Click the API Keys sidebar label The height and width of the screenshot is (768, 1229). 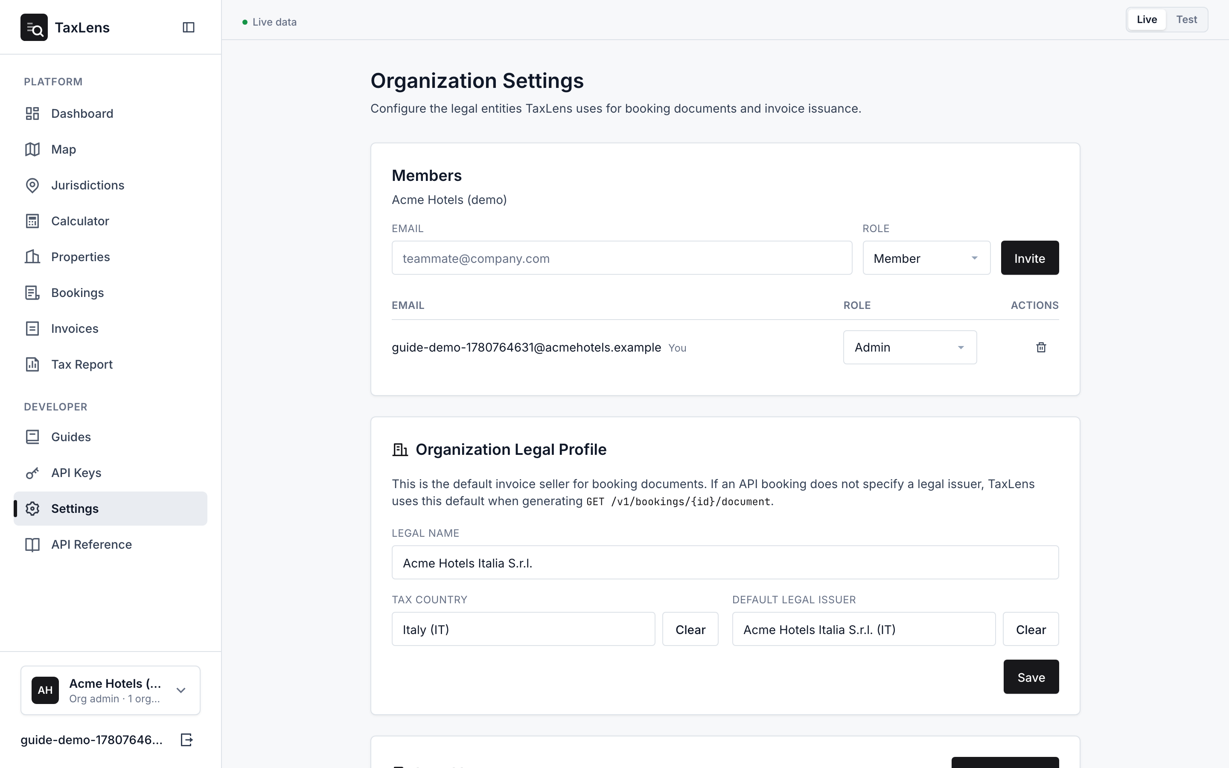tap(76, 473)
